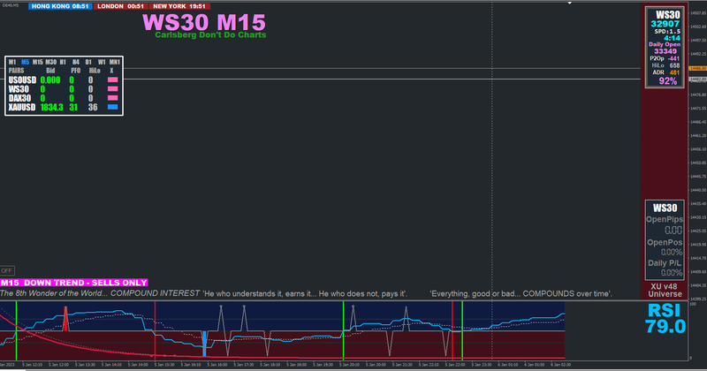Click the chart shift triangle on the top edge
This screenshot has width=707, height=371.
pyautogui.click(x=569, y=4)
